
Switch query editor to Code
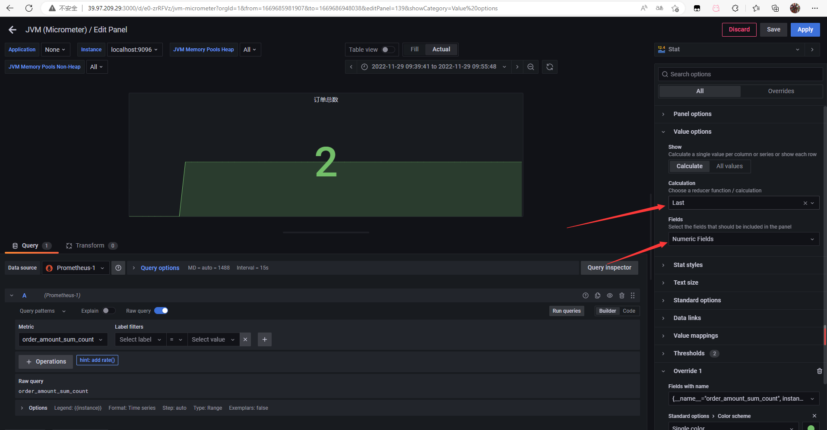pos(629,311)
